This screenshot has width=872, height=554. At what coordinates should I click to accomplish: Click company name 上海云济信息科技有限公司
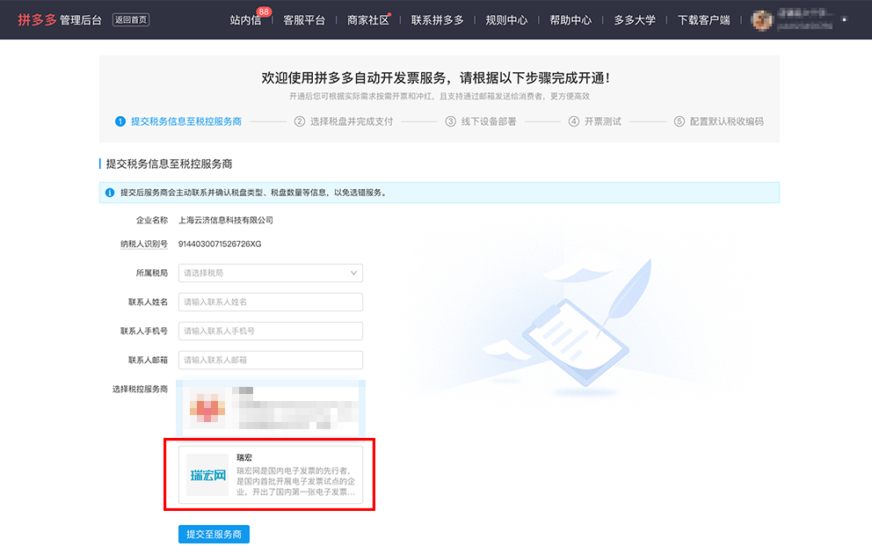(x=226, y=220)
